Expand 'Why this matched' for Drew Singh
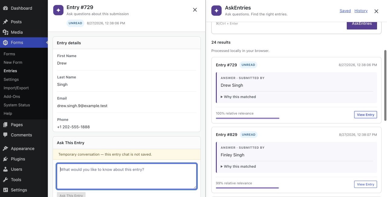The image size is (387, 197). click(238, 97)
